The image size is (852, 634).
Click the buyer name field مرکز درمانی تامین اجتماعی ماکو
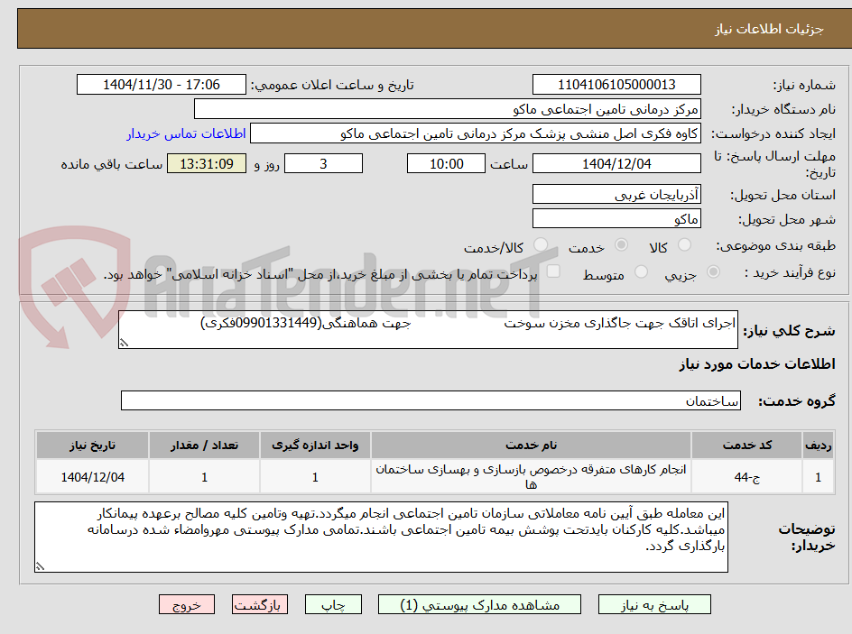[447, 109]
